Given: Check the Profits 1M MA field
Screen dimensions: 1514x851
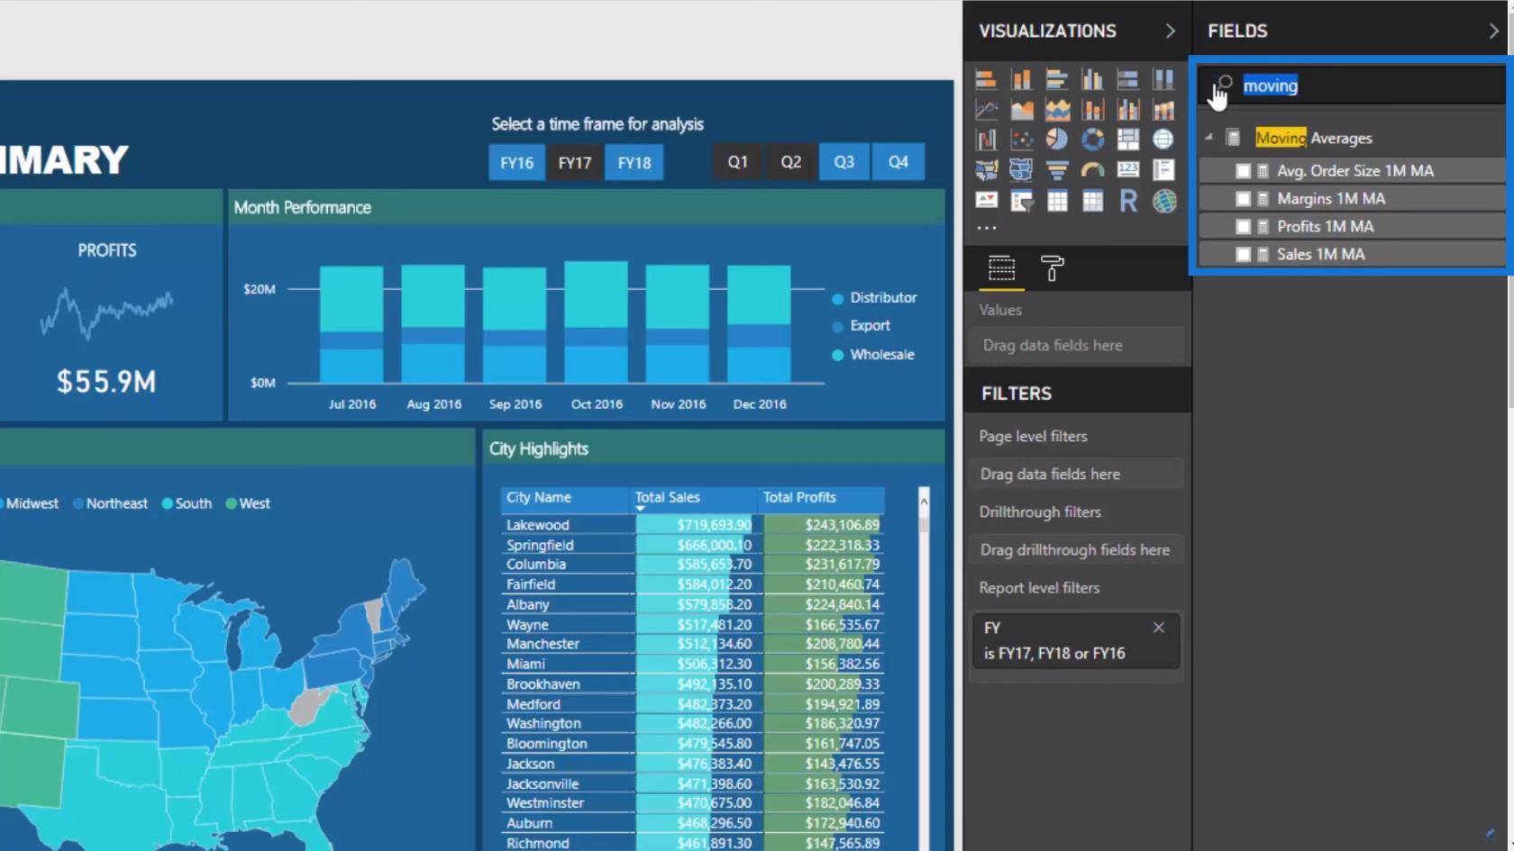Looking at the screenshot, I should point(1244,227).
